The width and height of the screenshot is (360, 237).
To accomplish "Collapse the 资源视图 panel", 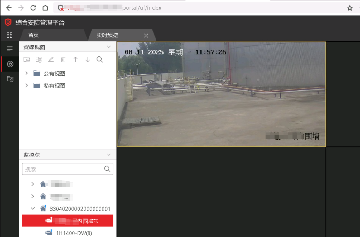I will click(x=108, y=47).
